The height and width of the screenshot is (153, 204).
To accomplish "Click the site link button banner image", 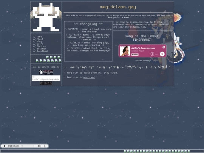I will point(46,72).
